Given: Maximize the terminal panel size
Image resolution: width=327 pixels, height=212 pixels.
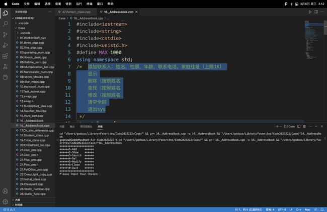Looking at the screenshot, I should click(316, 126).
